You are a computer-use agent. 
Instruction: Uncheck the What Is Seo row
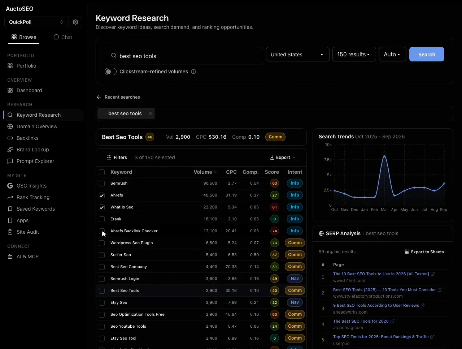(x=102, y=207)
